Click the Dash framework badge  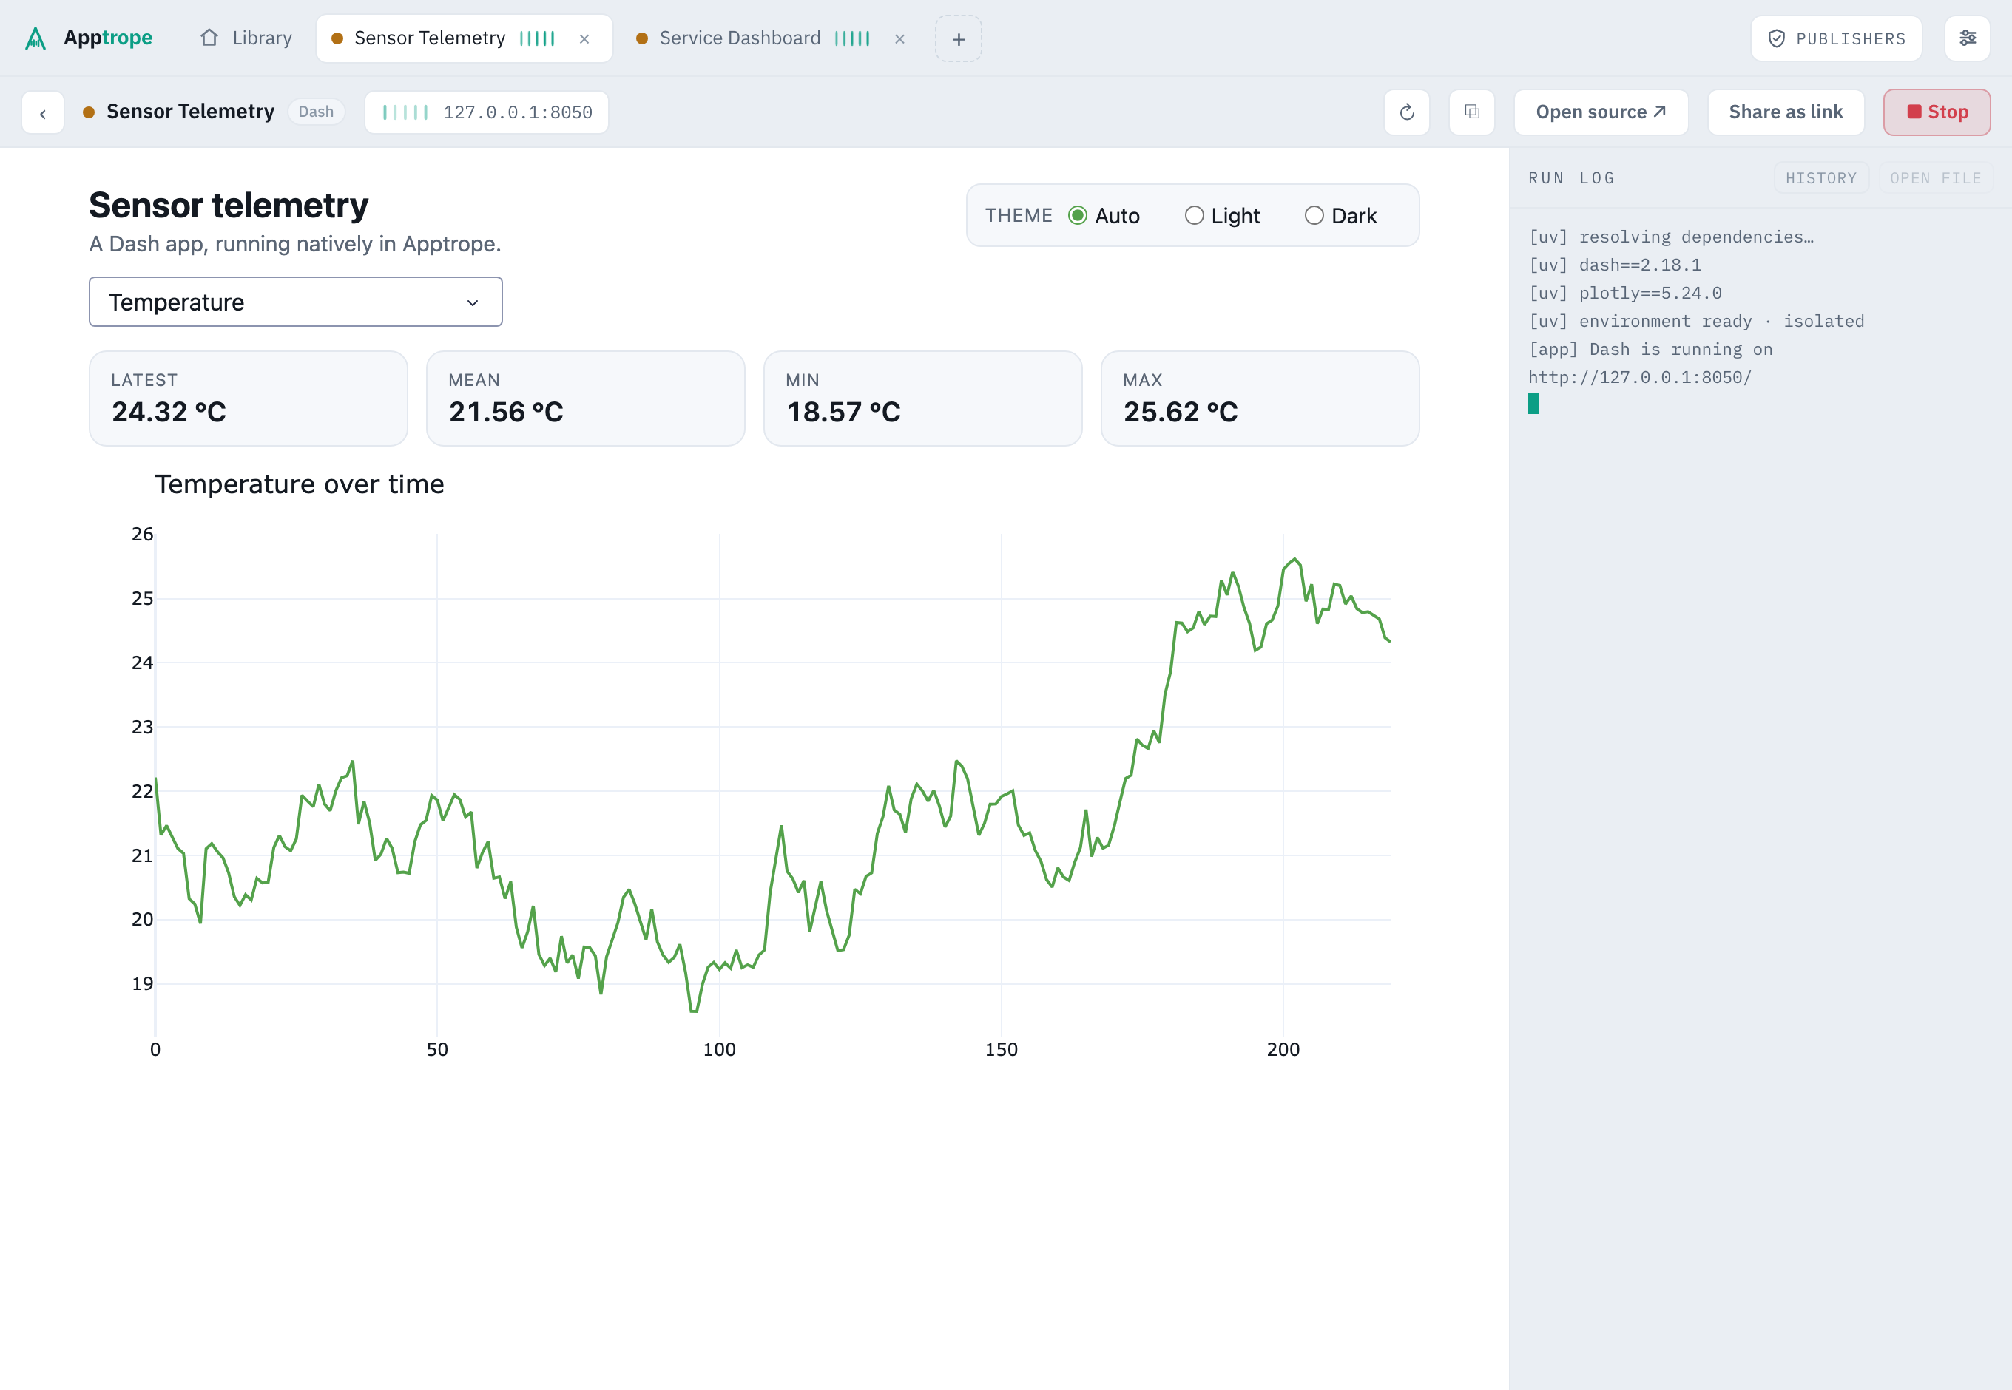(317, 112)
